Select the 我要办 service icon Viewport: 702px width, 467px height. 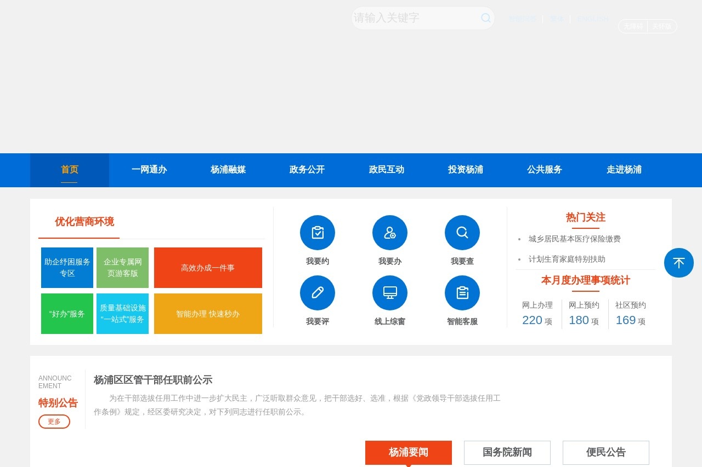(389, 232)
